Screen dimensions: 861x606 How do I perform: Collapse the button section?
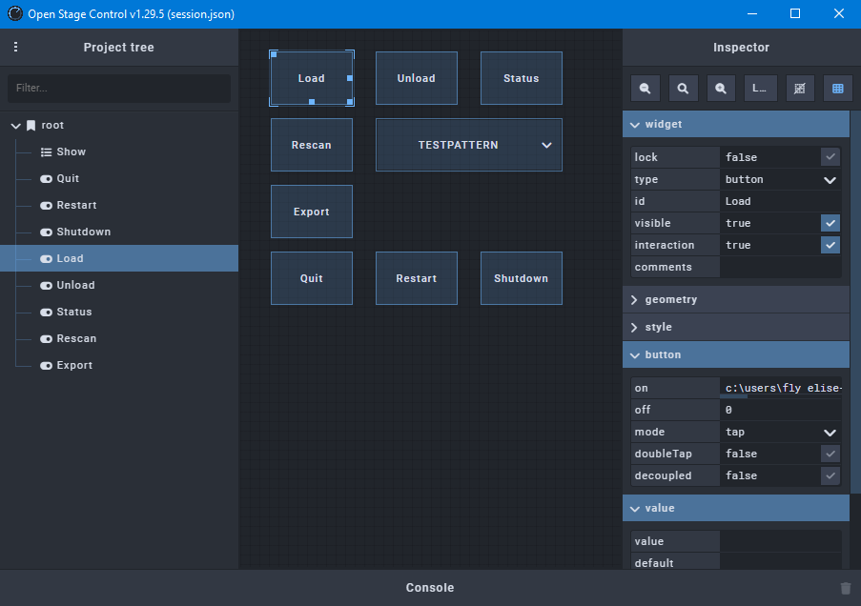pos(736,354)
